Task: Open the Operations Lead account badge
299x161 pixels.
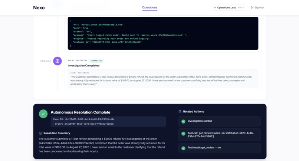Action: [x=229, y=8]
